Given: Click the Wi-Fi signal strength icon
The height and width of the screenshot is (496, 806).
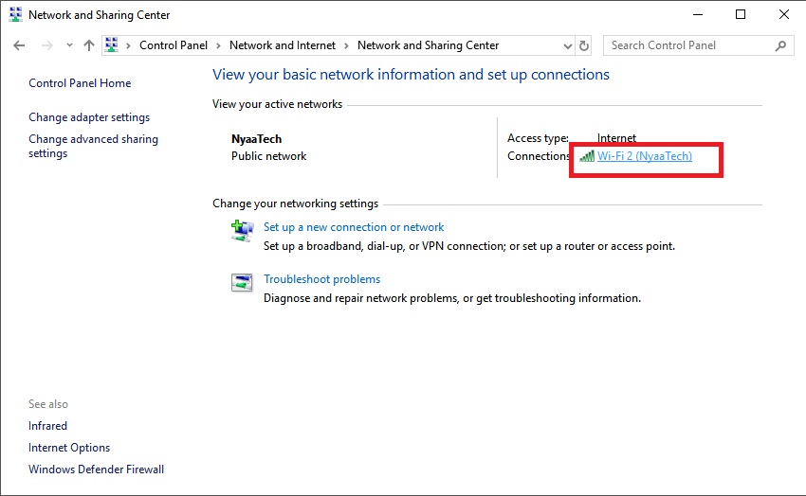Looking at the screenshot, I should tap(587, 156).
